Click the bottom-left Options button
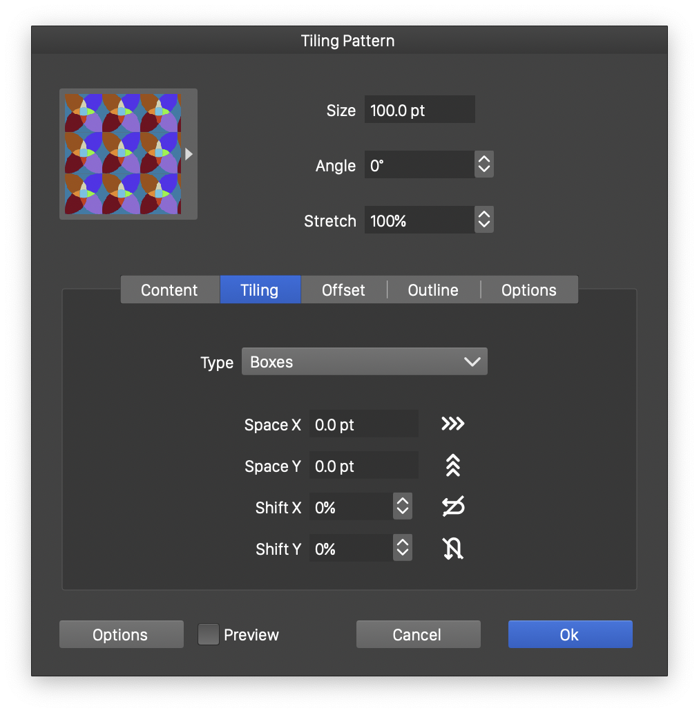This screenshot has height=713, width=699. click(121, 634)
